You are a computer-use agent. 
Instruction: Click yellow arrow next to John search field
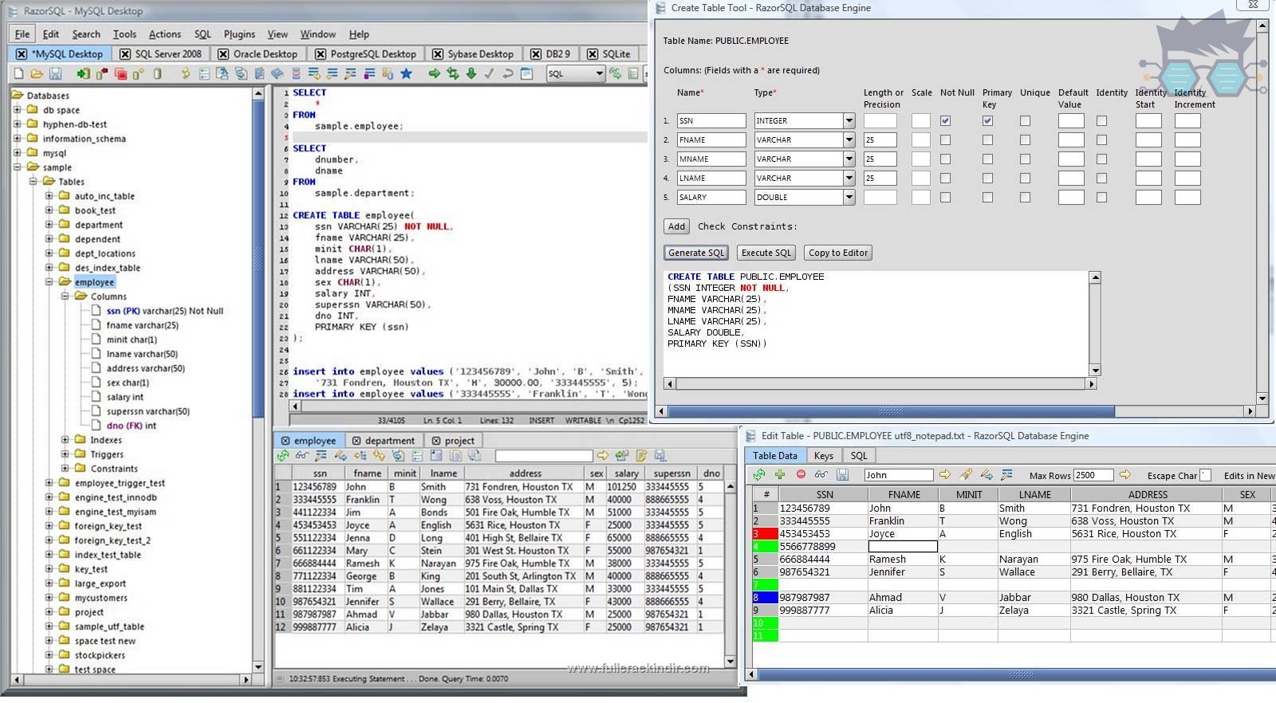pos(945,474)
